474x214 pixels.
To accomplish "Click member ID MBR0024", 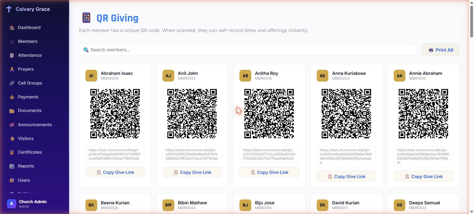I will tap(341, 78).
